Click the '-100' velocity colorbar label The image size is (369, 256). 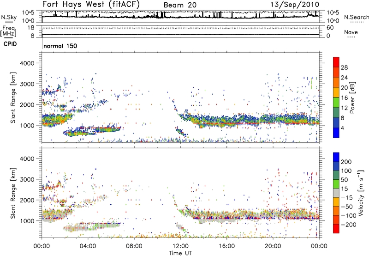coord(349,216)
